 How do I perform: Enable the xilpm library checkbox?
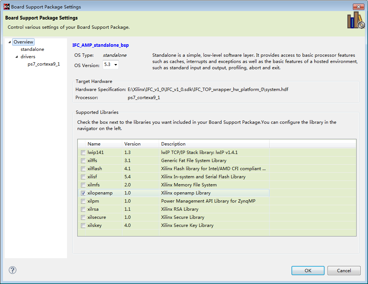(83, 201)
